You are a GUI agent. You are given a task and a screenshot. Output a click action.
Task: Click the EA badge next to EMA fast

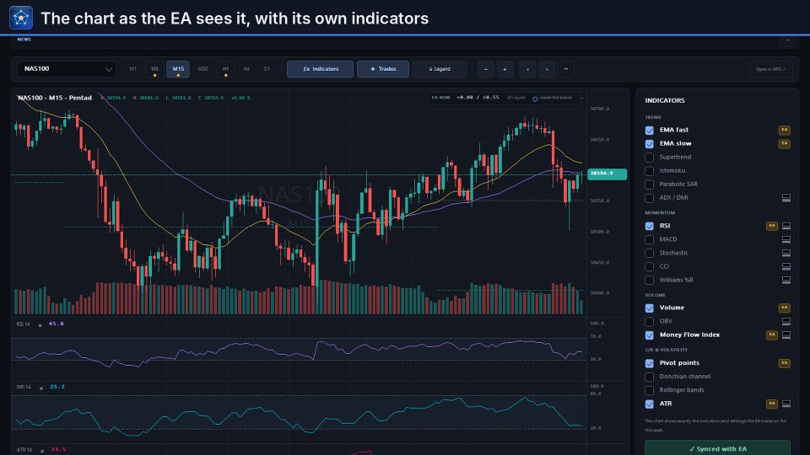pyautogui.click(x=784, y=130)
